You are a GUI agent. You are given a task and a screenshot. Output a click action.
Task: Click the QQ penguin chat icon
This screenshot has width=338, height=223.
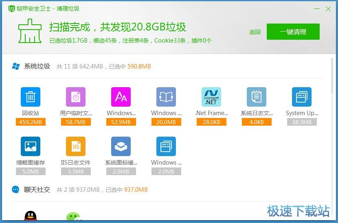pos(31,217)
